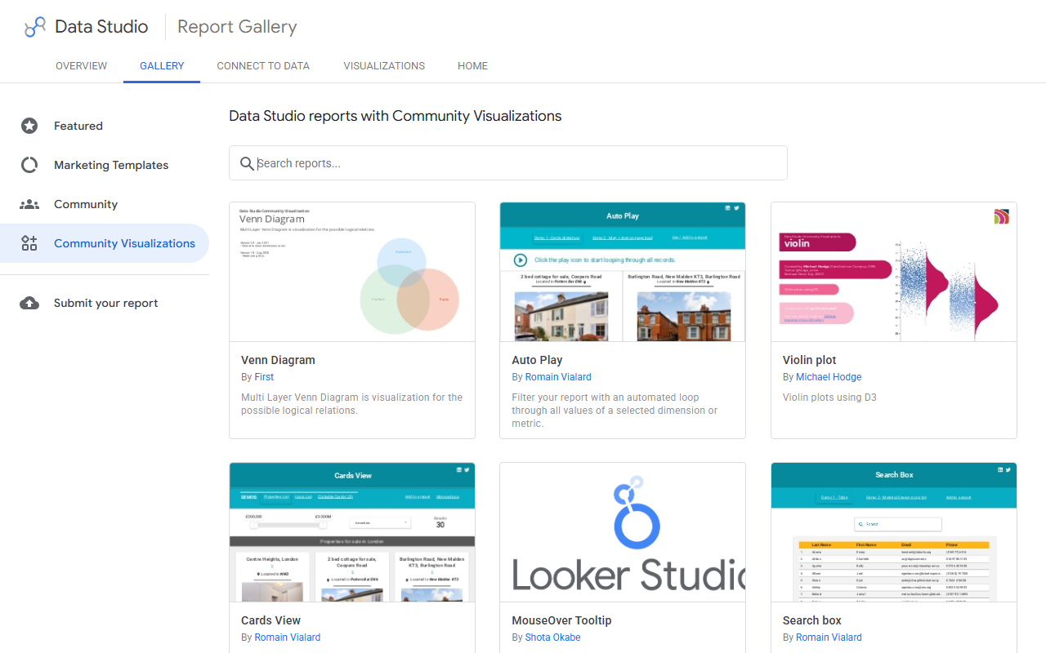Select the Gallery tab
Viewport: 1046px width, 653px height.
point(162,66)
